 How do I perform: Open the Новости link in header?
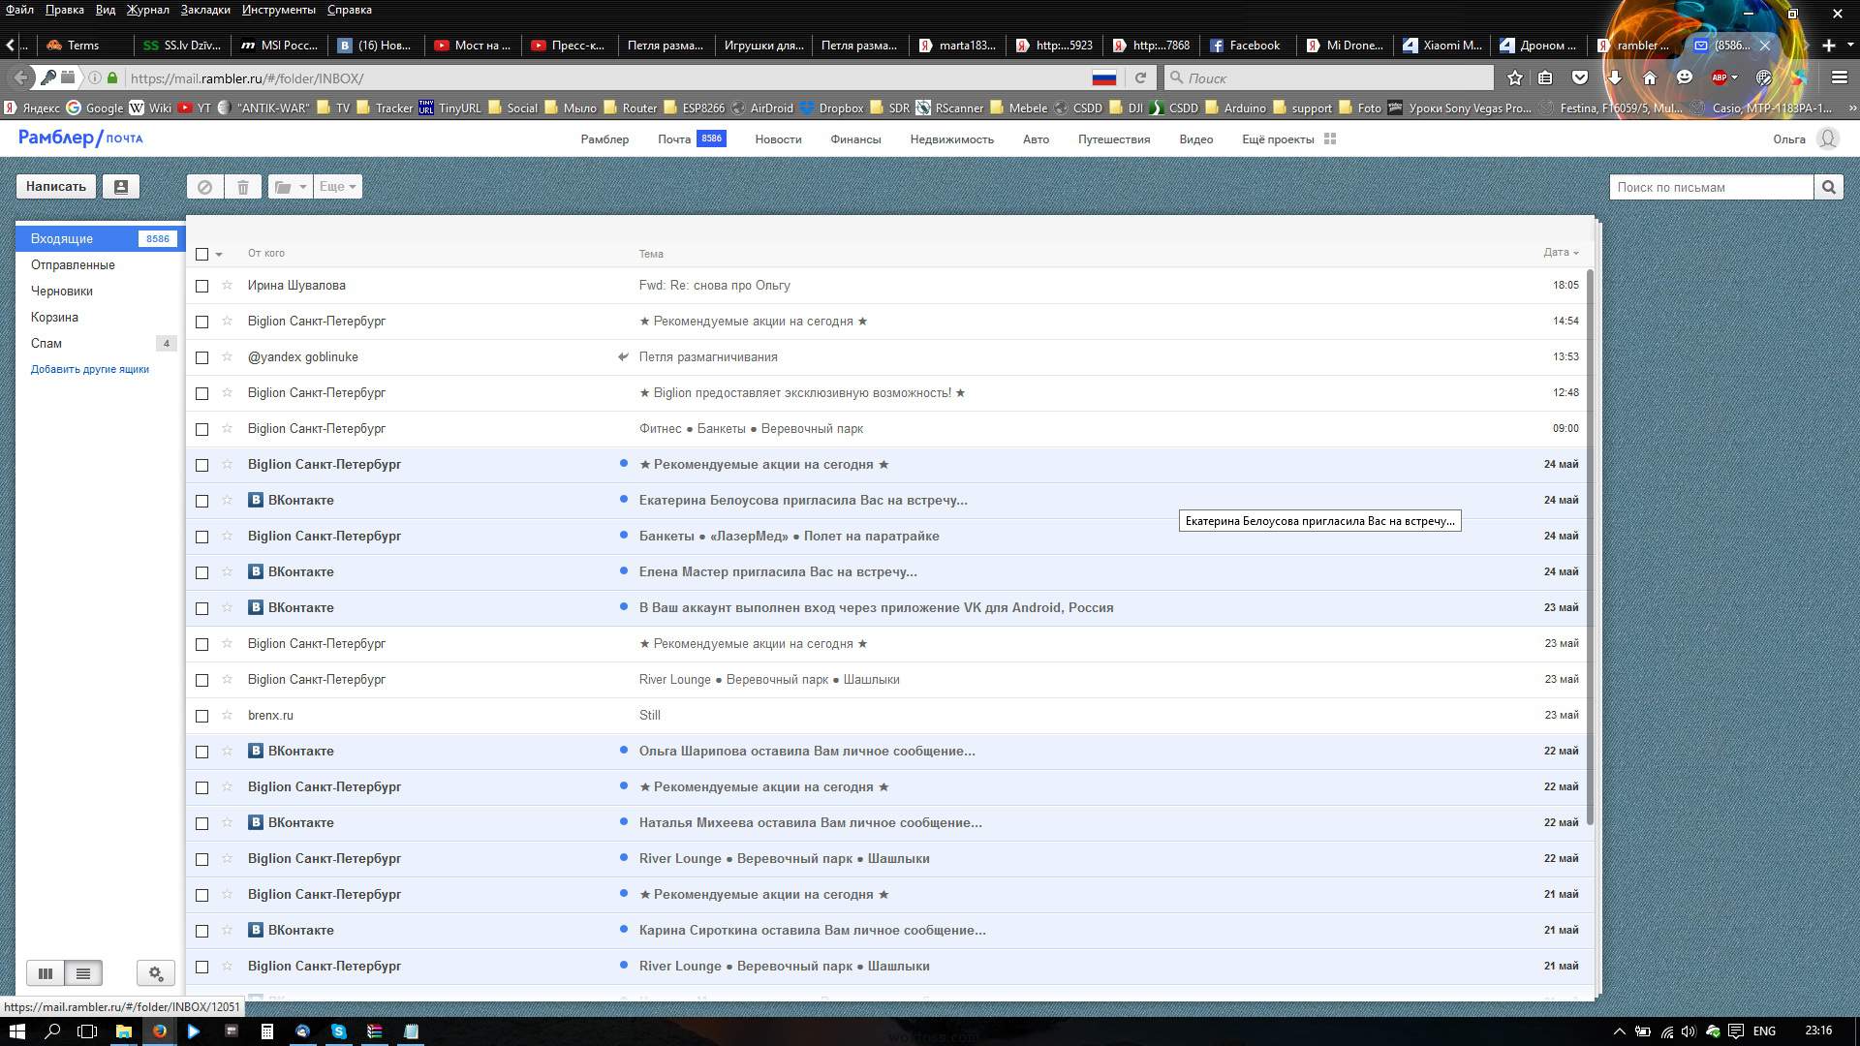click(x=778, y=139)
